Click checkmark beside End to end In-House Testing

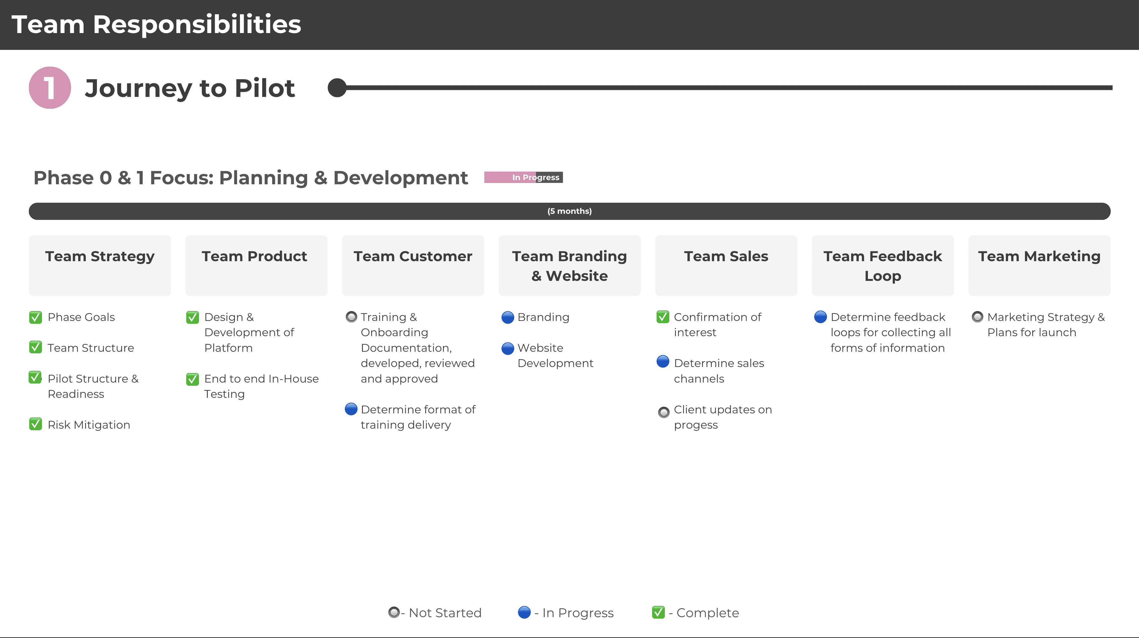coord(192,379)
